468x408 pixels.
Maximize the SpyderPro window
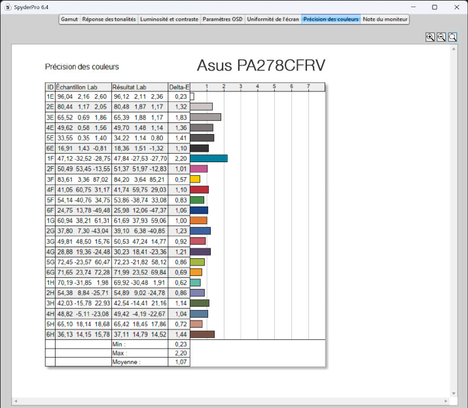pos(435,7)
